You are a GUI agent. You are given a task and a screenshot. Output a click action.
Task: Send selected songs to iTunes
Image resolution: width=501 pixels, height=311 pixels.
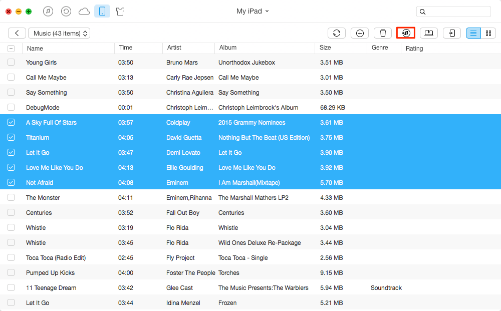click(x=406, y=33)
